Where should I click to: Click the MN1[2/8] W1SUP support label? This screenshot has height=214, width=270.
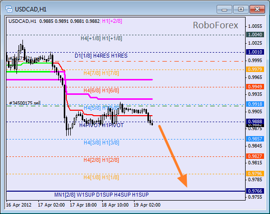75,195
